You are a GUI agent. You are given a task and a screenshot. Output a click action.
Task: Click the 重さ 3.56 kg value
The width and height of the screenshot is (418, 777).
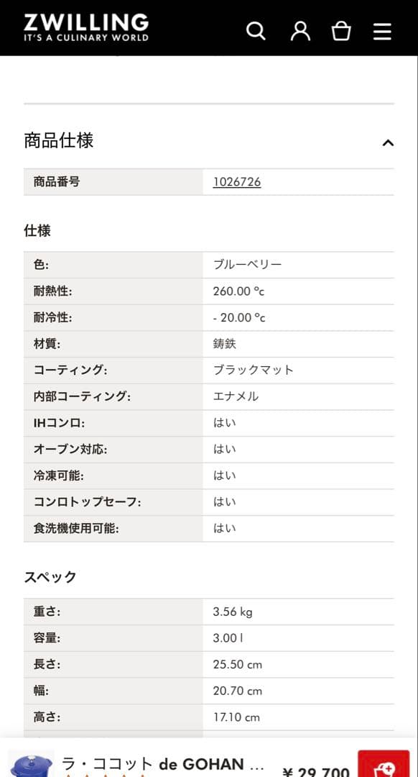coord(233,611)
